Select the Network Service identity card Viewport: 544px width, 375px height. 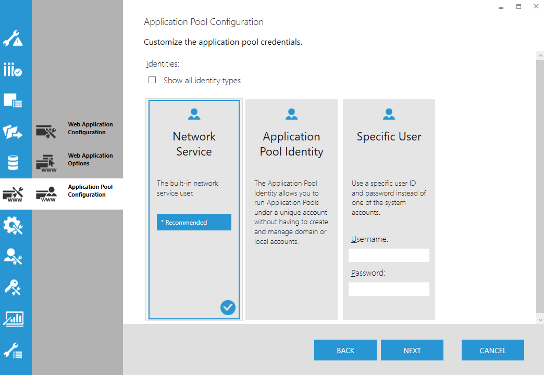coord(194,210)
